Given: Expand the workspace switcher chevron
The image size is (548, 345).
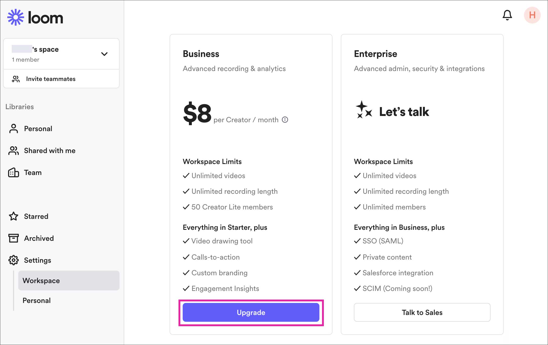Looking at the screenshot, I should pos(104,54).
